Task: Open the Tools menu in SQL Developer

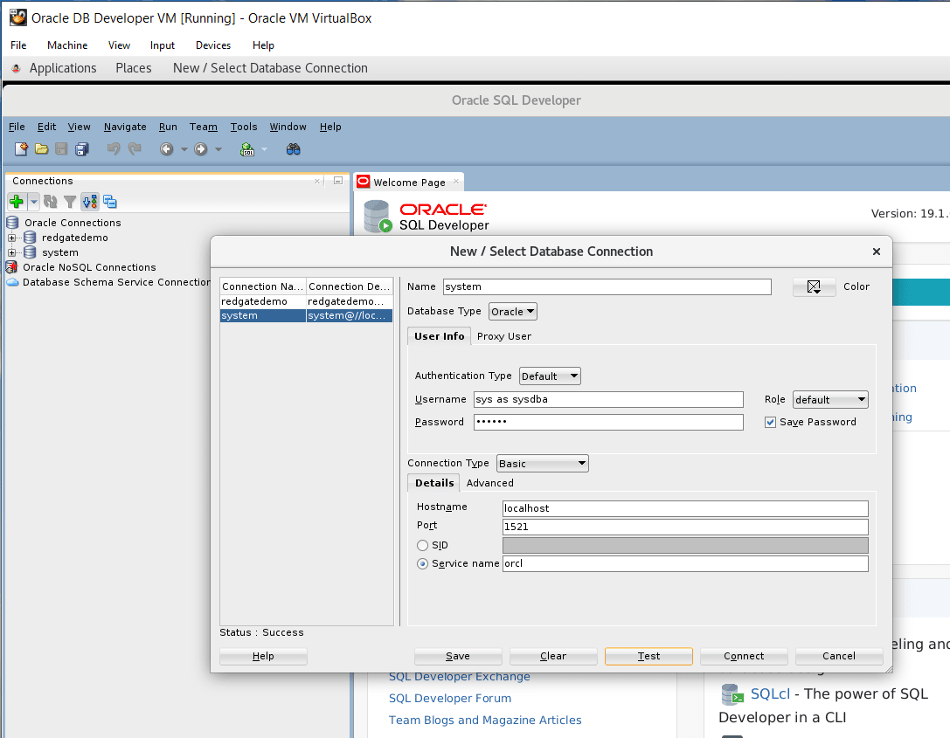Action: [244, 127]
